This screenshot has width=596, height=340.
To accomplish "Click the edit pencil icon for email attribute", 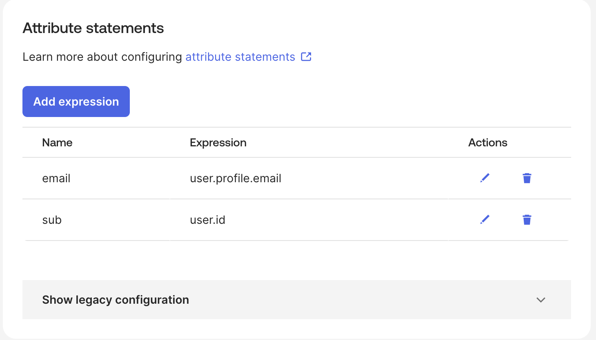I will [x=485, y=178].
